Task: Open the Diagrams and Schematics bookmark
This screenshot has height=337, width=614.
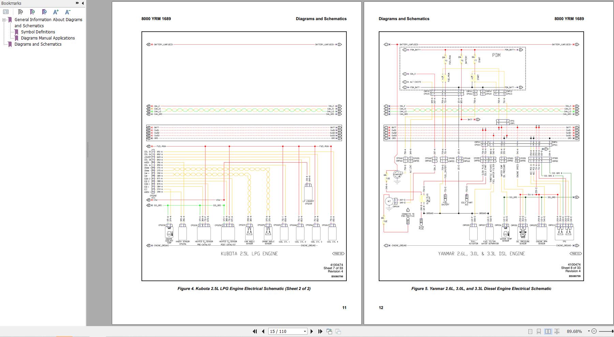Action: [x=38, y=44]
